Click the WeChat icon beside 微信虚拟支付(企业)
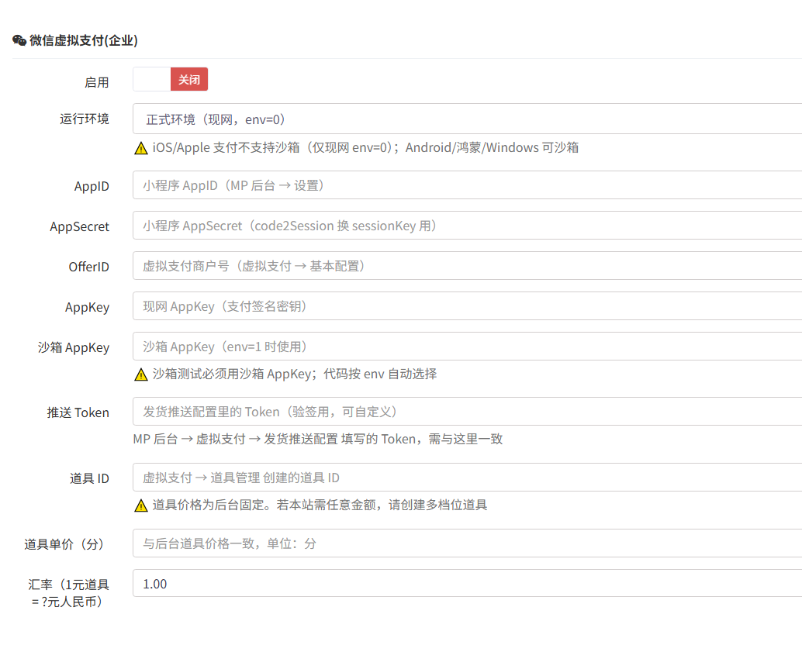 click(x=19, y=40)
